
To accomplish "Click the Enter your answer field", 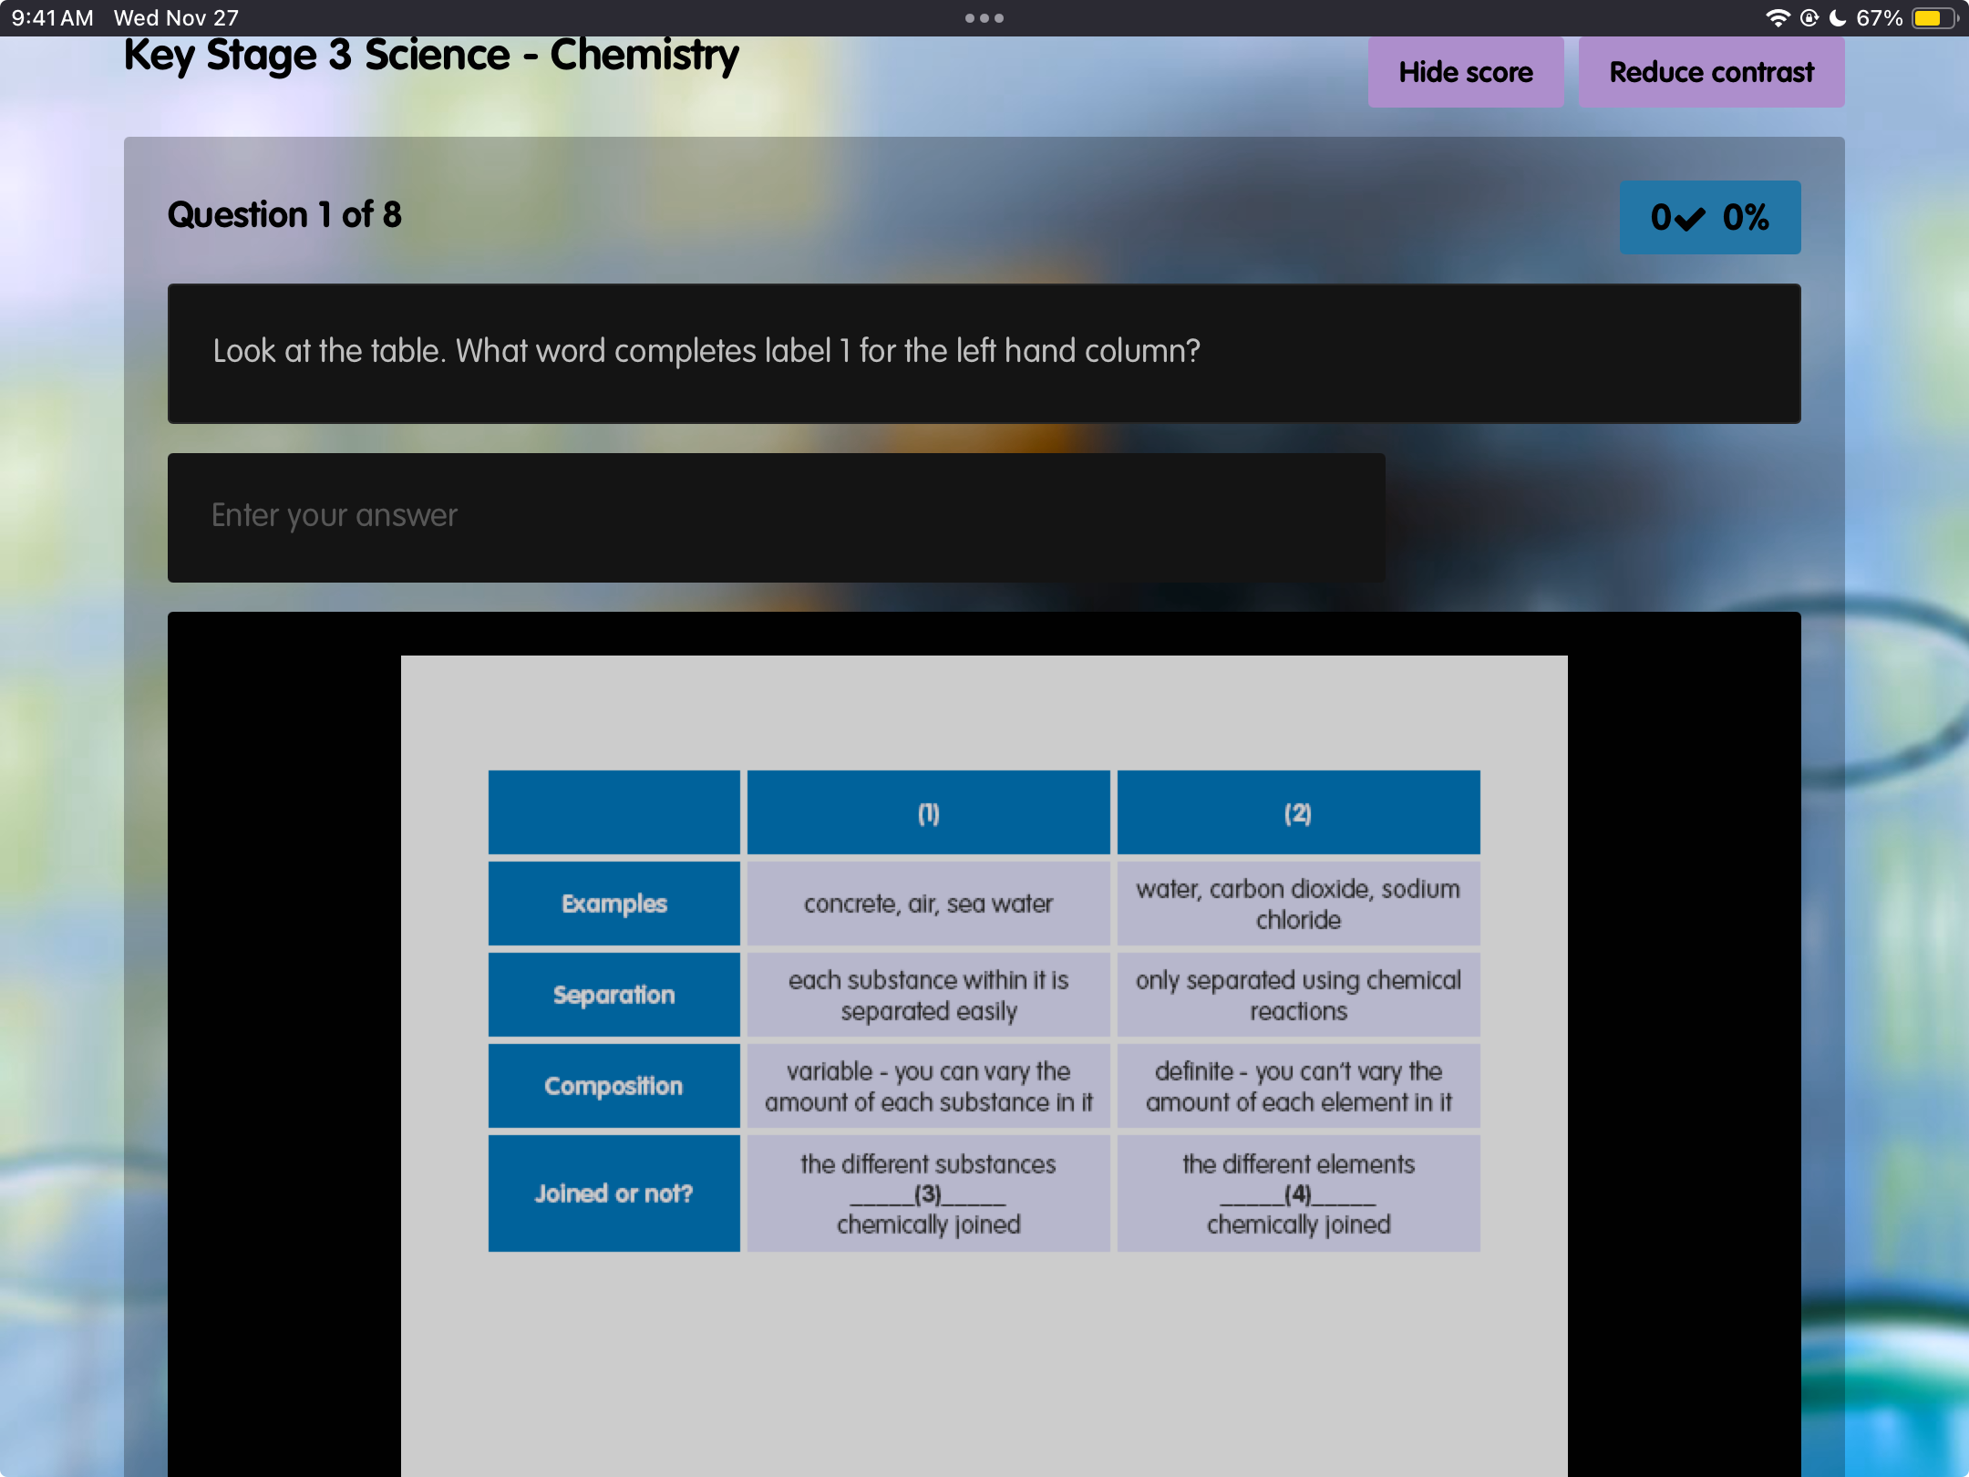I will pyautogui.click(x=777, y=517).
